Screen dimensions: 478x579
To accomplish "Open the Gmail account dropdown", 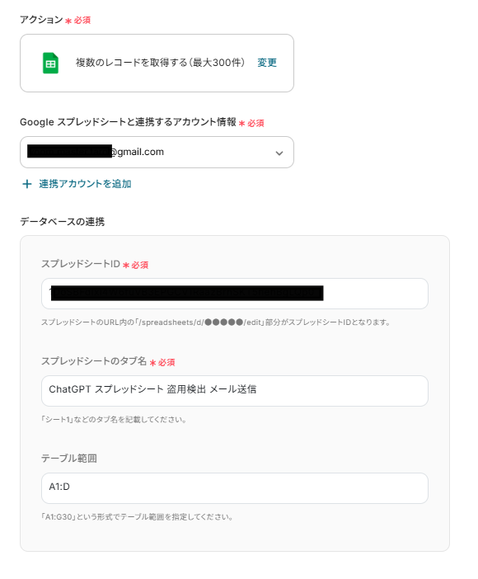I will pyautogui.click(x=157, y=152).
